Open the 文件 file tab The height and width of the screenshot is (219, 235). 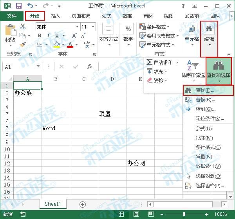pos(12,16)
